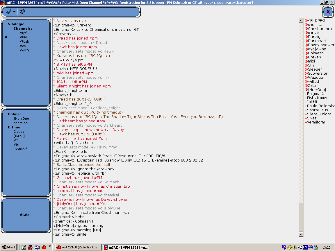Open the dropdown arrow beside the checkmark
This screenshot has height=251, width=335.
[14, 12]
